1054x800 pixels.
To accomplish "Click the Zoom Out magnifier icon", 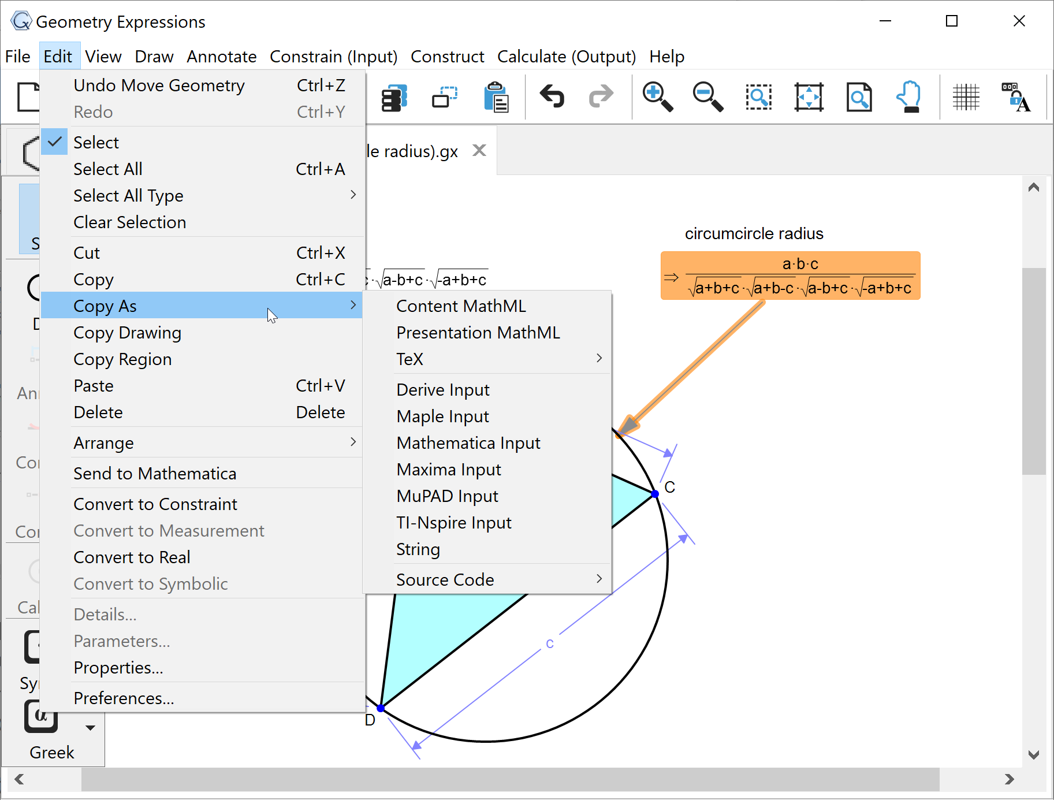I will [x=707, y=96].
